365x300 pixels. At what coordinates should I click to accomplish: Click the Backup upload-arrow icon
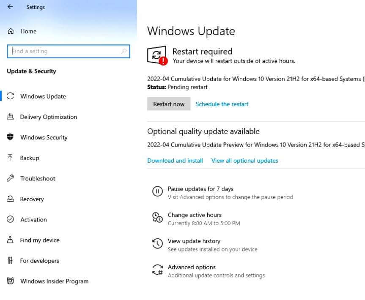tap(11, 158)
